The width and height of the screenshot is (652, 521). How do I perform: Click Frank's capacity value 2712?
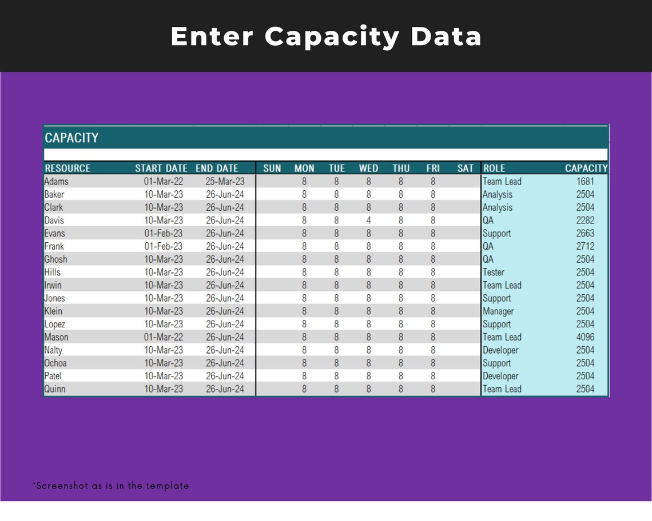point(585,246)
